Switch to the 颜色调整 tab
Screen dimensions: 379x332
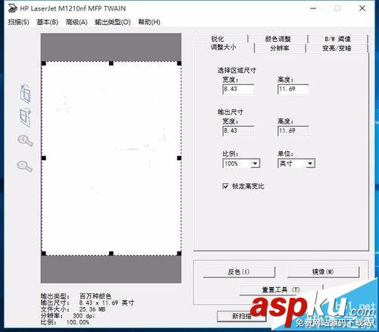(278, 39)
